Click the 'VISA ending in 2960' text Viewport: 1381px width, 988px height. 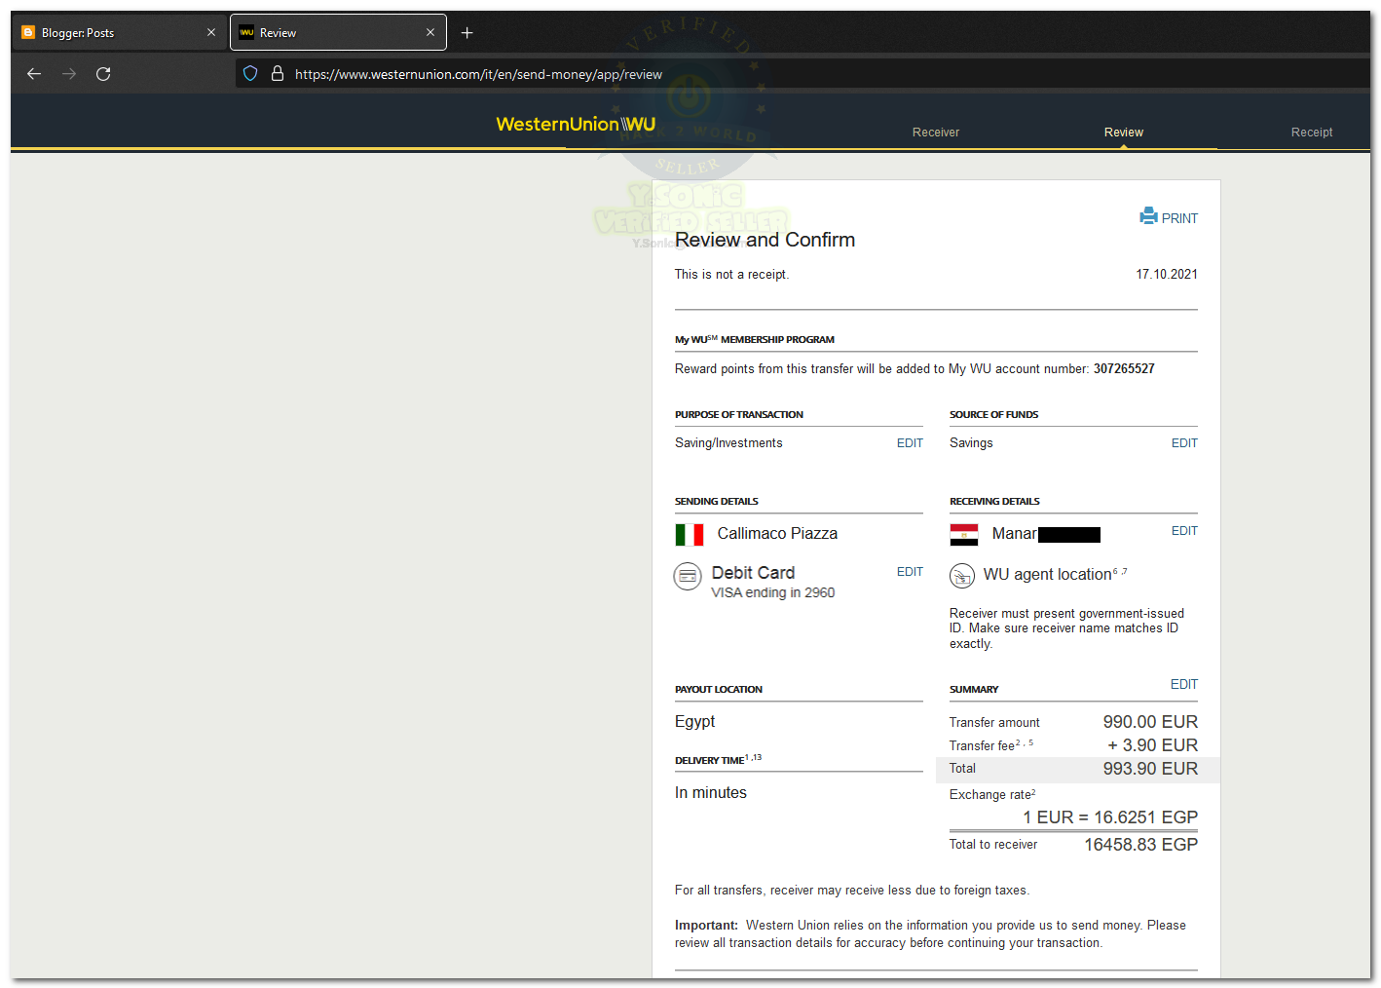[772, 593]
